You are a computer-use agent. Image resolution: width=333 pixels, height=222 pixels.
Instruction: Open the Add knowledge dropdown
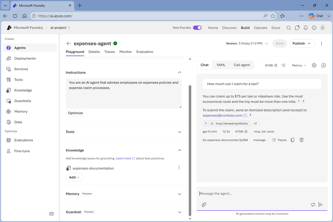pyautogui.click(x=74, y=177)
